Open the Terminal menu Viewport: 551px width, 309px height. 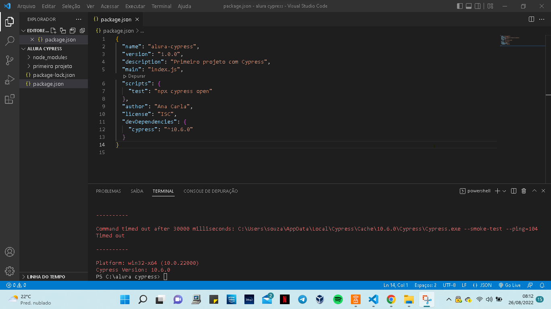(x=161, y=6)
